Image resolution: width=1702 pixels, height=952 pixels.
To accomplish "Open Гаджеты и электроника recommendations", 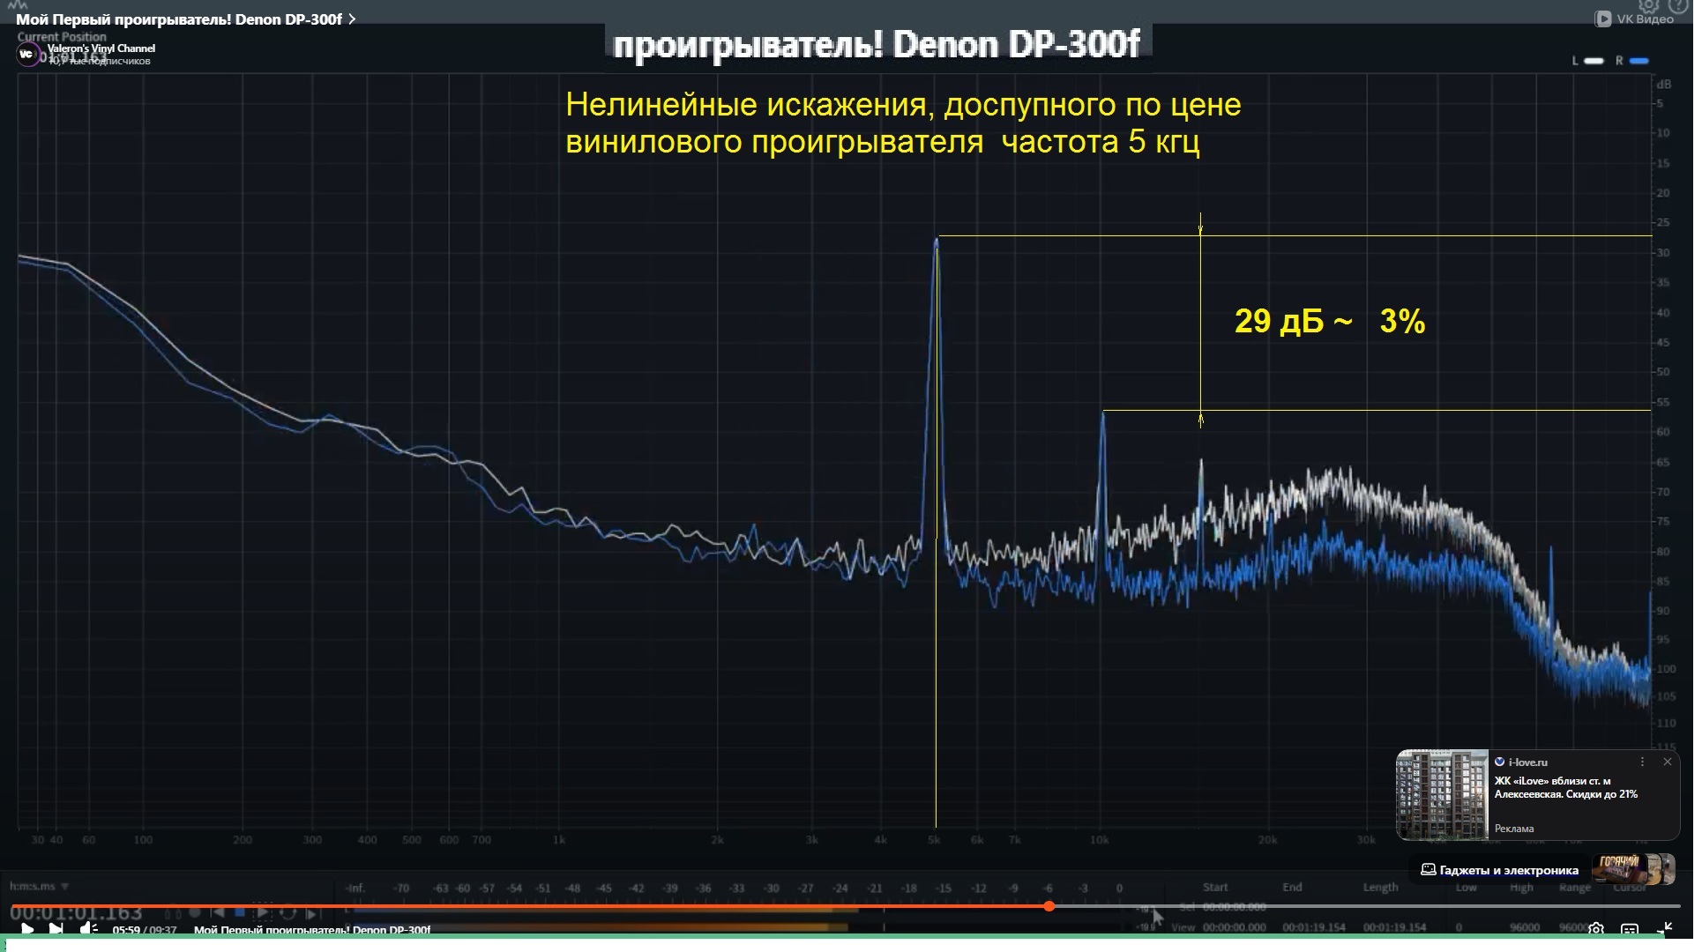I will click(1508, 870).
